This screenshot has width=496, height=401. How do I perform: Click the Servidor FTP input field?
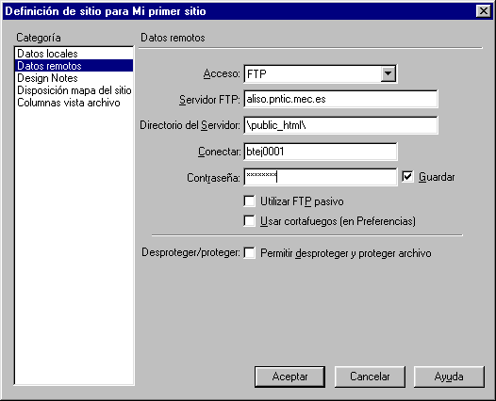[340, 99]
